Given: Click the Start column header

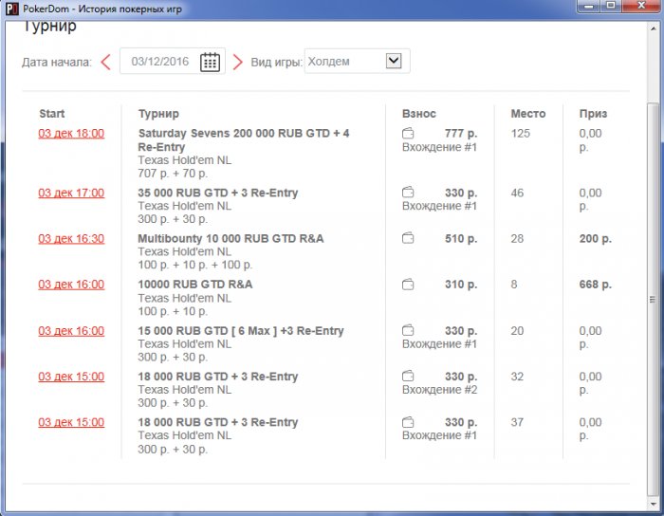Looking at the screenshot, I should click(51, 114).
